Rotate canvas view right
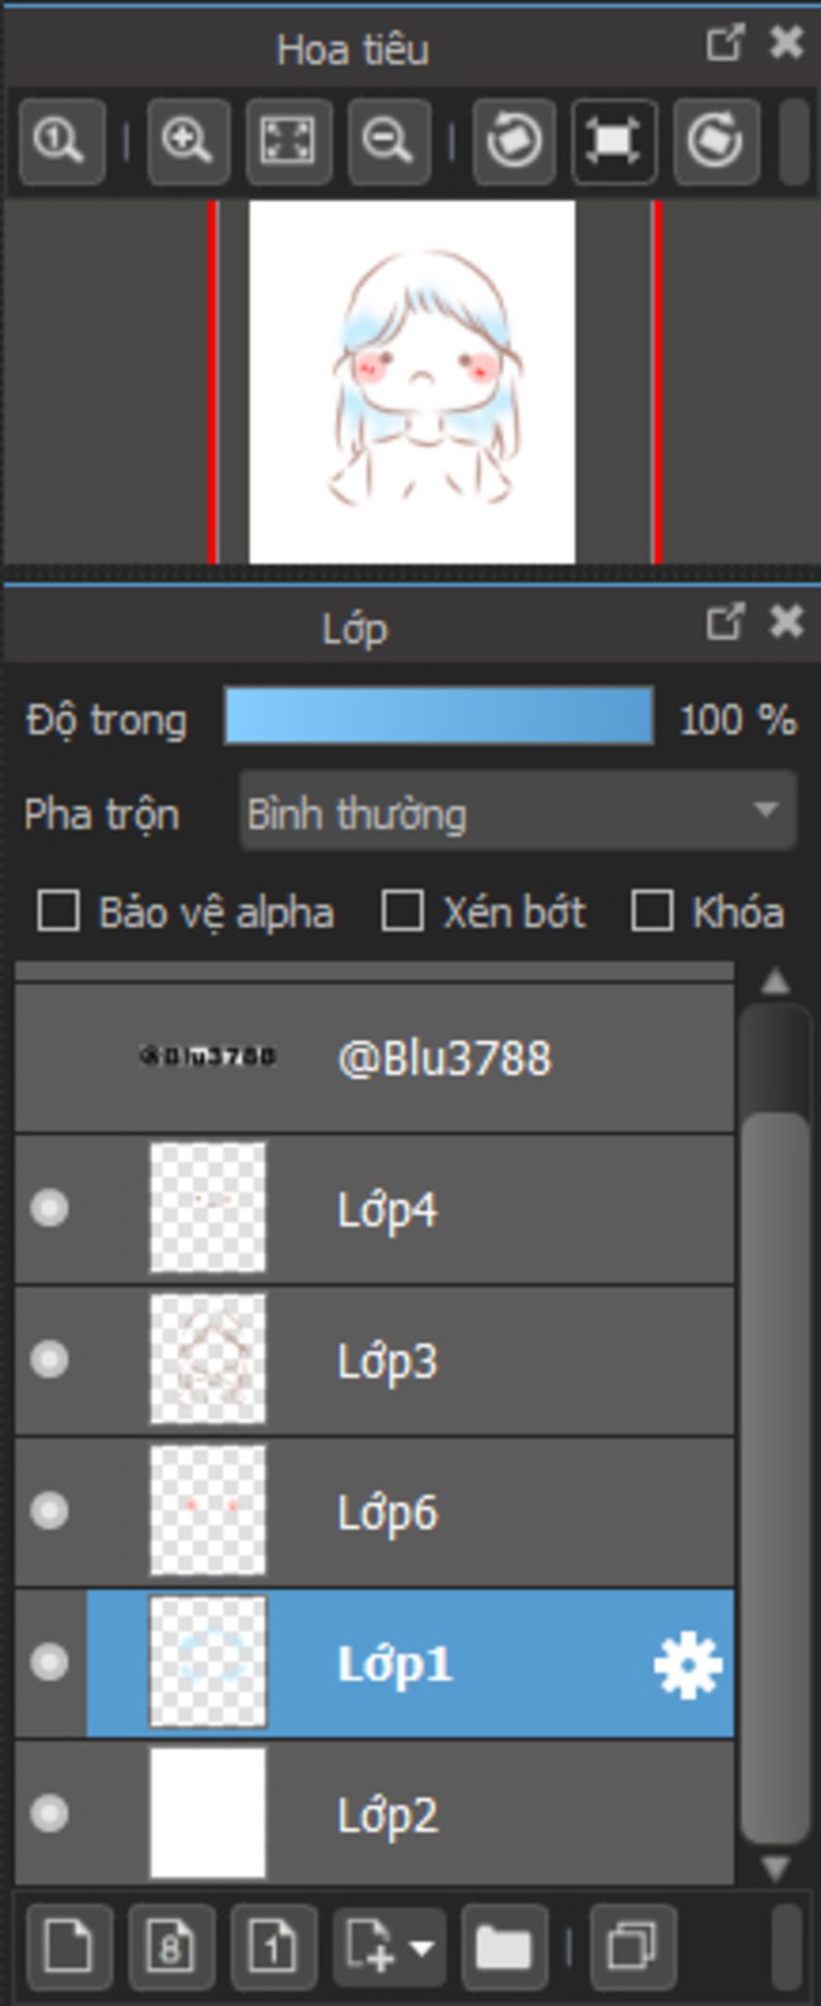Image resolution: width=821 pixels, height=2006 pixels. point(715,142)
